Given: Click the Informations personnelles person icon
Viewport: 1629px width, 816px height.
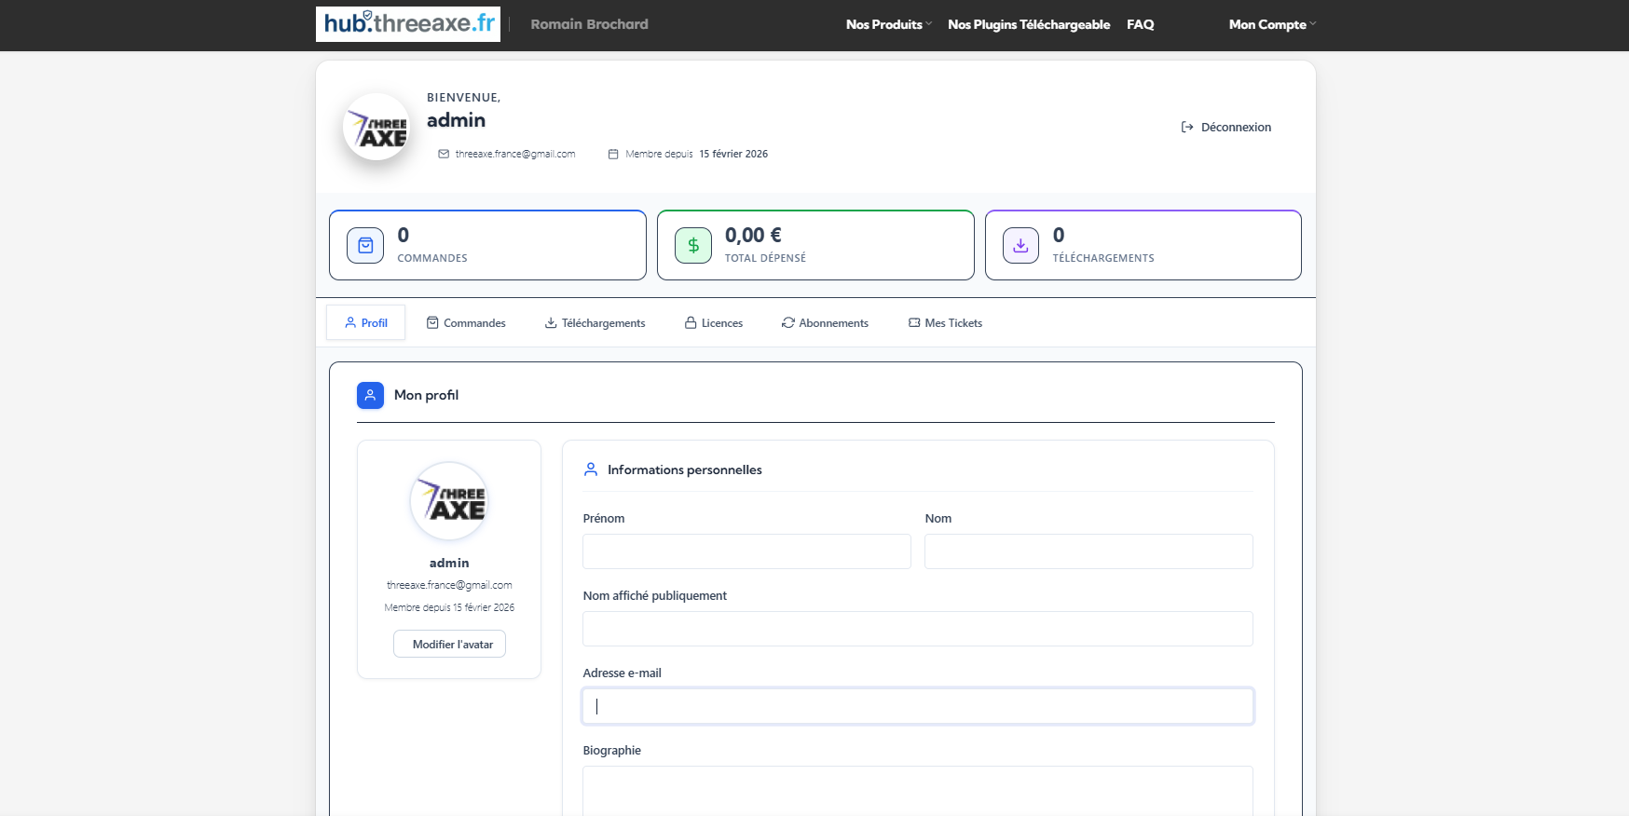Looking at the screenshot, I should click(591, 469).
